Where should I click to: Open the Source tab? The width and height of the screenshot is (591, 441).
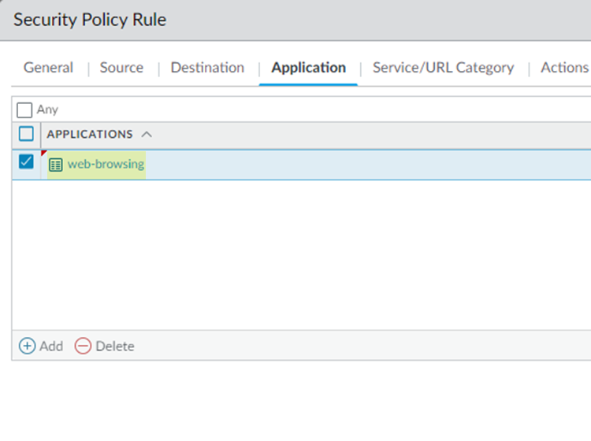click(121, 68)
